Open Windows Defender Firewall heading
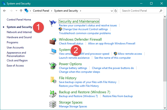167x110 pixels. [x=80, y=39]
